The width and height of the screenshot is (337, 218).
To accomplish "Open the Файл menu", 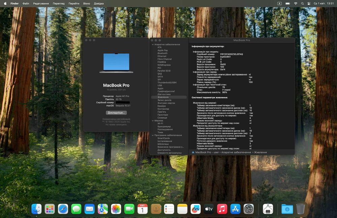I will point(26,3).
